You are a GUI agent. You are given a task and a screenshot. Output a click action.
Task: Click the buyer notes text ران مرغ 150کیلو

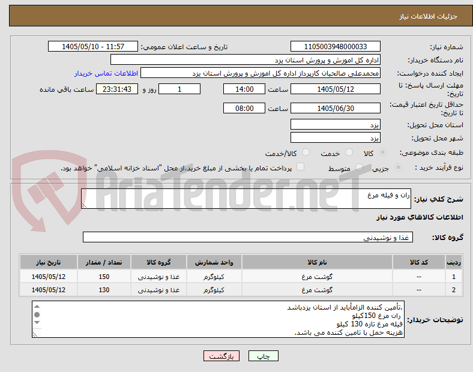(x=376, y=316)
